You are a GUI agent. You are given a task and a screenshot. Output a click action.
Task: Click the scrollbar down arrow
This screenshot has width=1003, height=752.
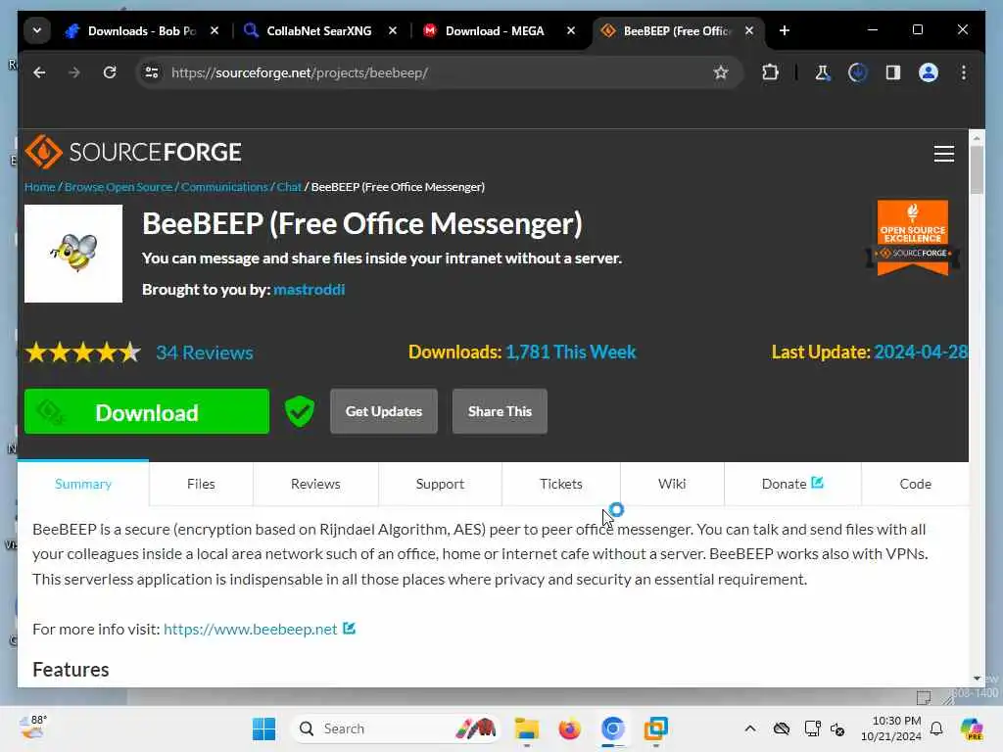click(977, 679)
